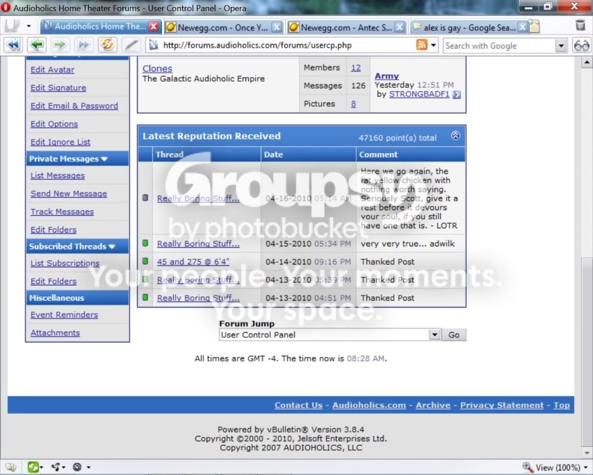Click the Opera Unite status bar icon
This screenshot has width=593, height=475.
click(56, 467)
